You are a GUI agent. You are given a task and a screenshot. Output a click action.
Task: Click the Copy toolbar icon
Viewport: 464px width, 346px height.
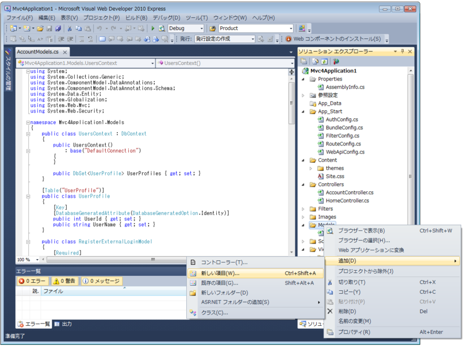[79, 28]
